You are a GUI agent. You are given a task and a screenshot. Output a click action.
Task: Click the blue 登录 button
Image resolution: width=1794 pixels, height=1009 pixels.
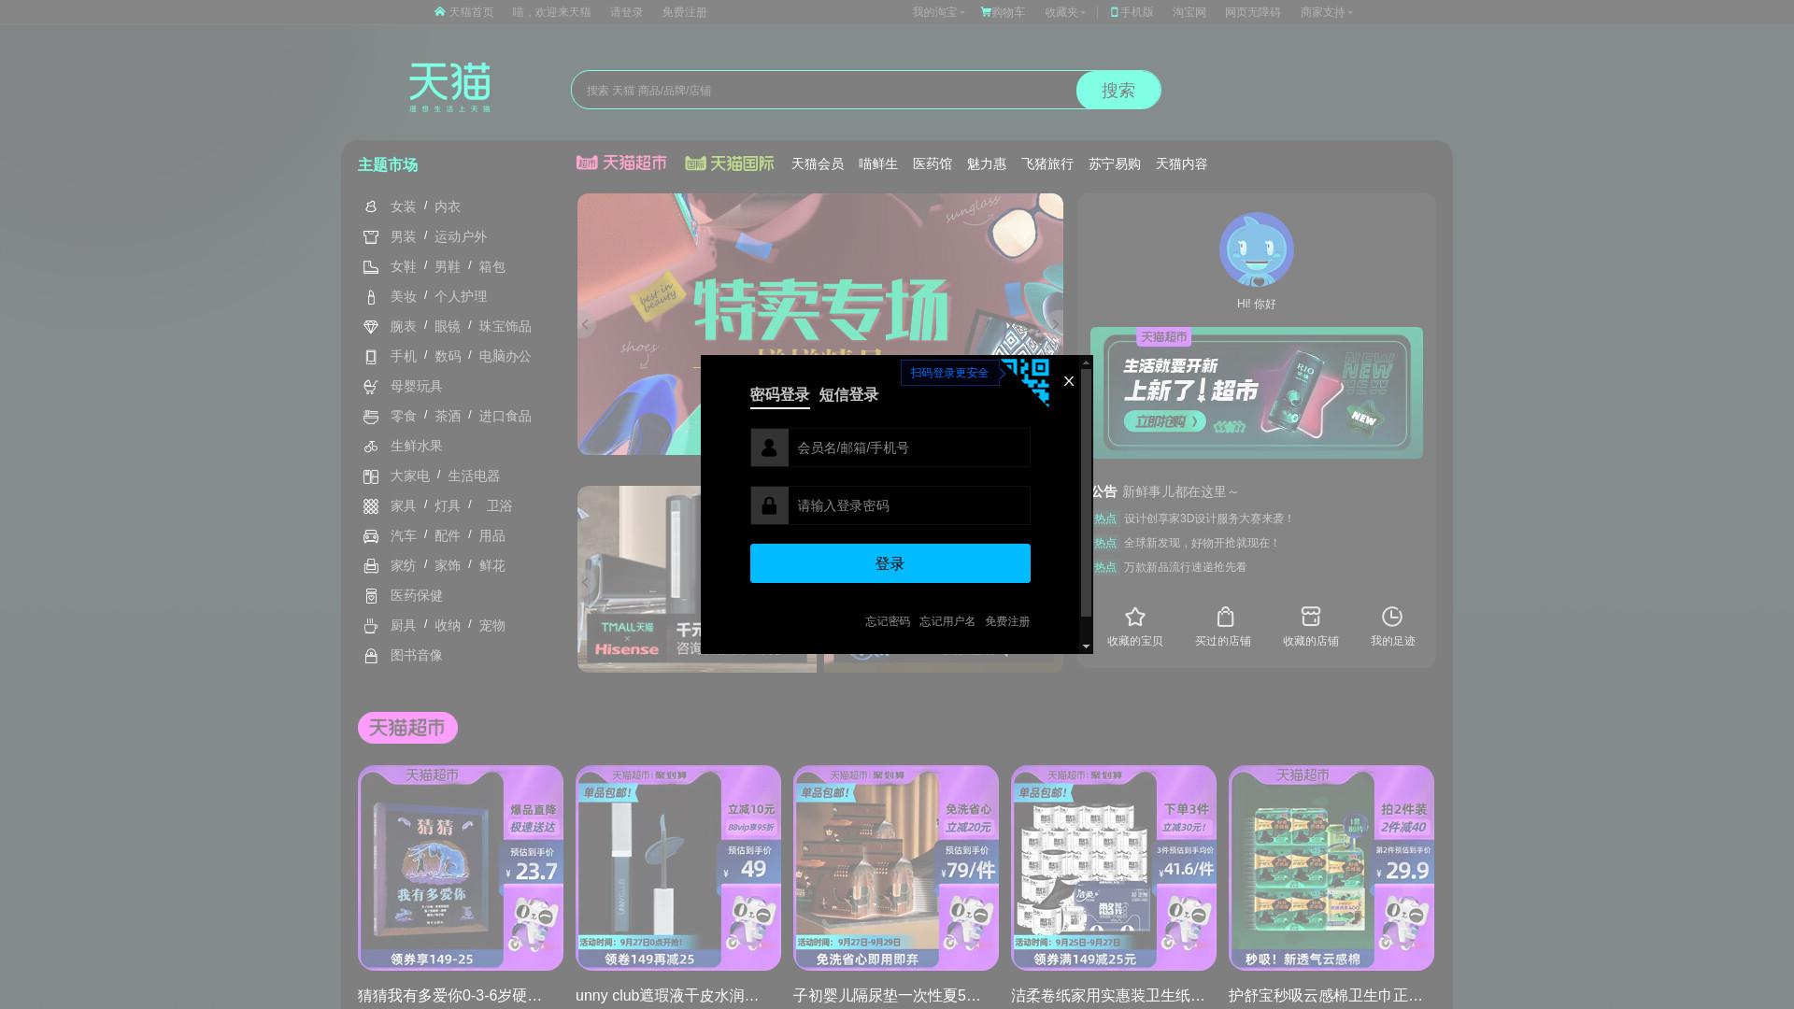click(890, 563)
